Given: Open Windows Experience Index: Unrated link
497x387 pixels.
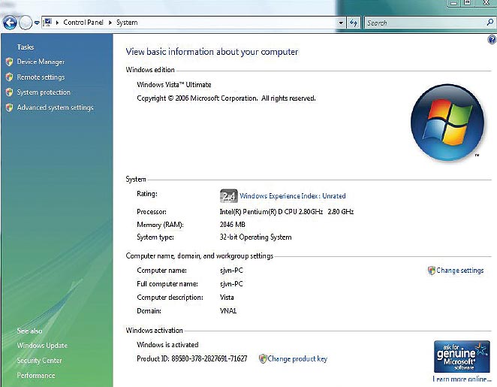Looking at the screenshot, I should point(292,196).
